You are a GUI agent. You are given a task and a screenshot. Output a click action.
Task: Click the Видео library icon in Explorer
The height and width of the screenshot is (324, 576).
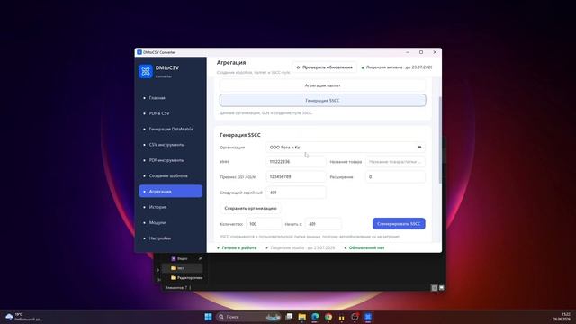coord(174,258)
